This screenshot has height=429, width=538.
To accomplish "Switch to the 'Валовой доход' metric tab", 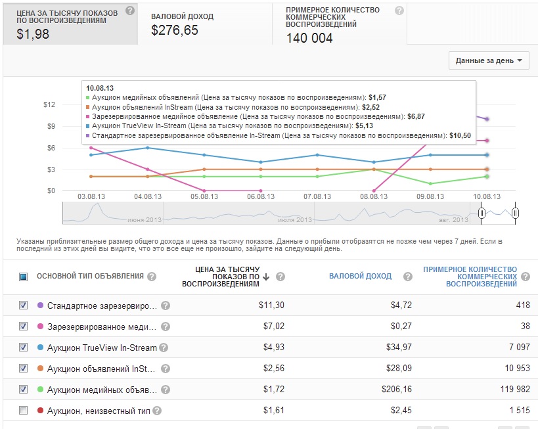I will tap(205, 24).
